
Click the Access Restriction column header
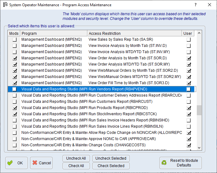134,33
